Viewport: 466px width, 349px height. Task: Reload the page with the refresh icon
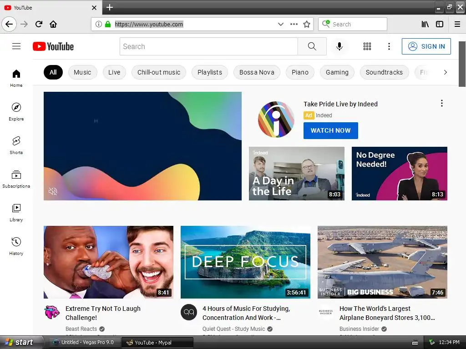point(39,24)
